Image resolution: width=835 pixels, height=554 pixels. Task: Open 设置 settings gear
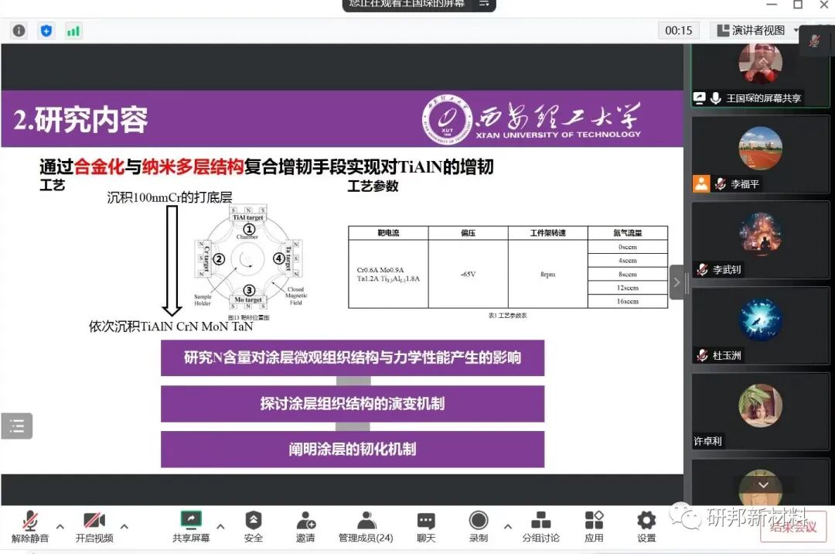[646, 526]
